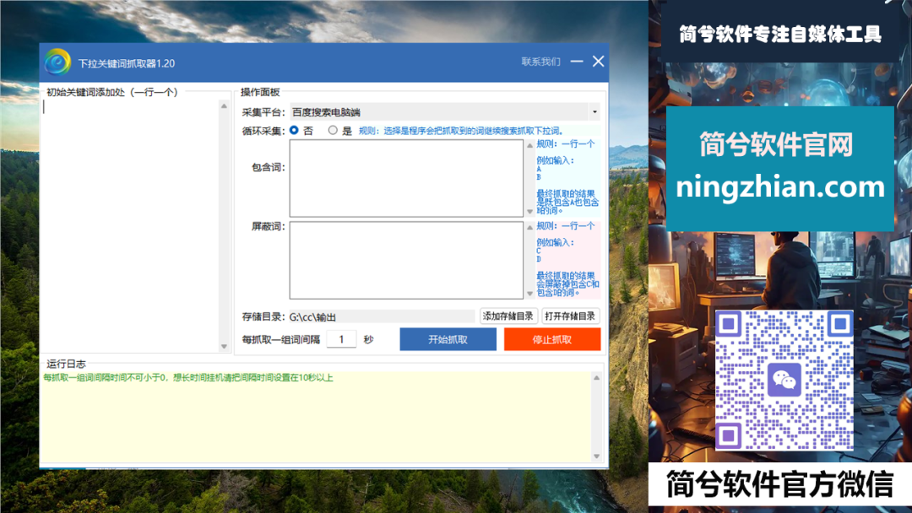The width and height of the screenshot is (912, 513).
Task: Click the ningzhian.com website text
Action: [780, 186]
